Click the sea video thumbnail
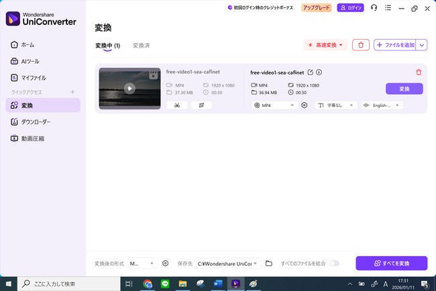Screen dimensions: 436x291 129,89
